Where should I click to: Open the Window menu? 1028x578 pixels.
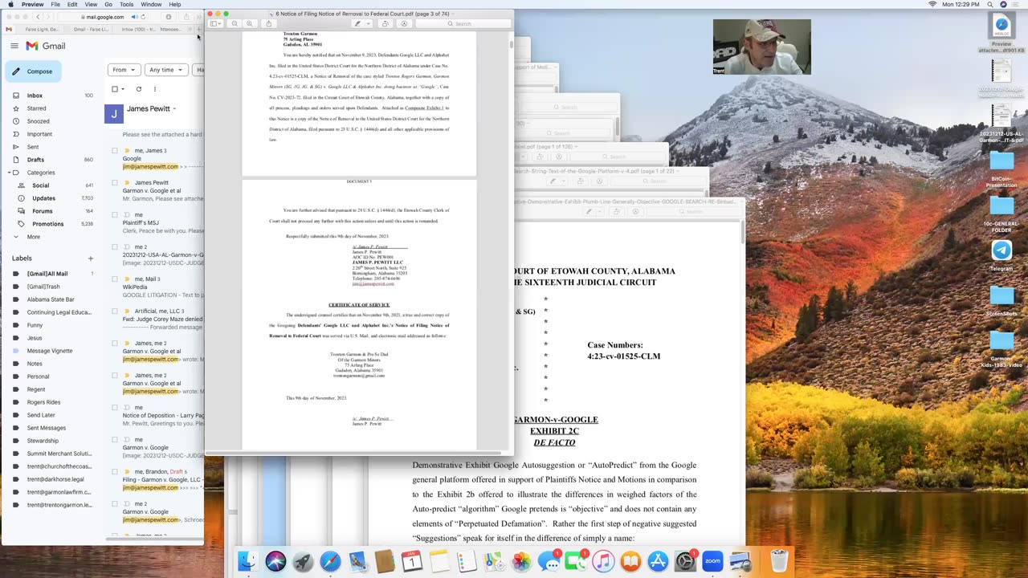151,4
